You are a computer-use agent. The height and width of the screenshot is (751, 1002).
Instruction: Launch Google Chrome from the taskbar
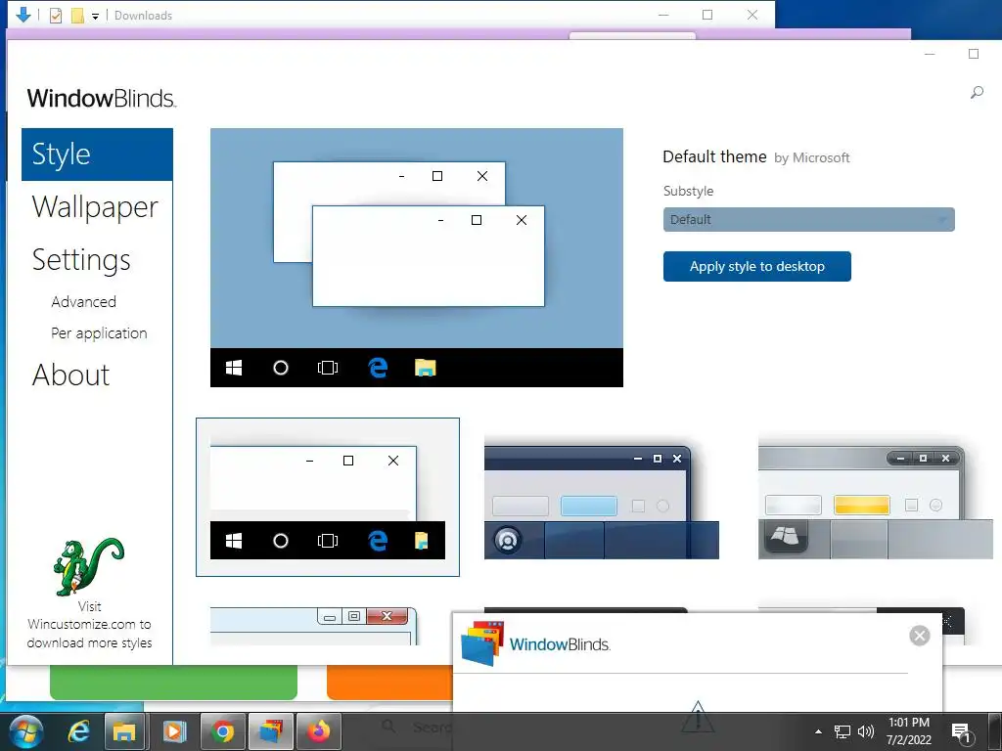tap(222, 731)
